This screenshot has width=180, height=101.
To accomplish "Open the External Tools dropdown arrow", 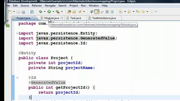I will [62, 12].
